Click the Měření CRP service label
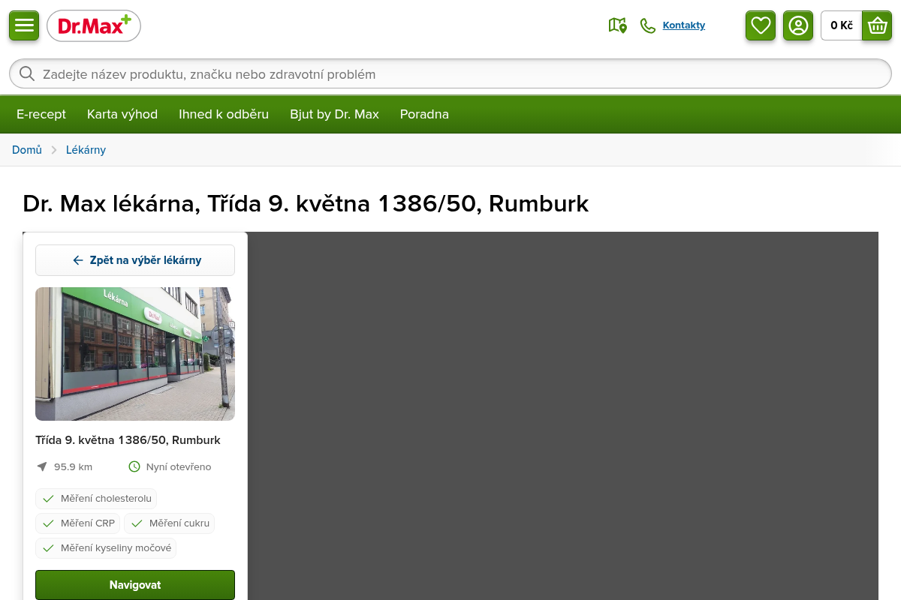Image resolution: width=901 pixels, height=600 pixels. (88, 523)
